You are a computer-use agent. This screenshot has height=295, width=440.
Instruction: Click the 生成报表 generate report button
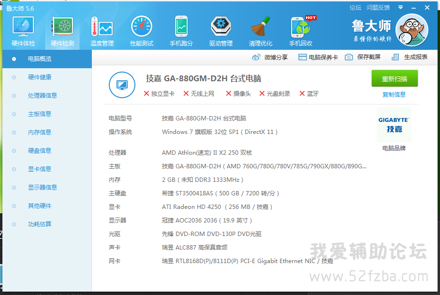[x=410, y=57]
